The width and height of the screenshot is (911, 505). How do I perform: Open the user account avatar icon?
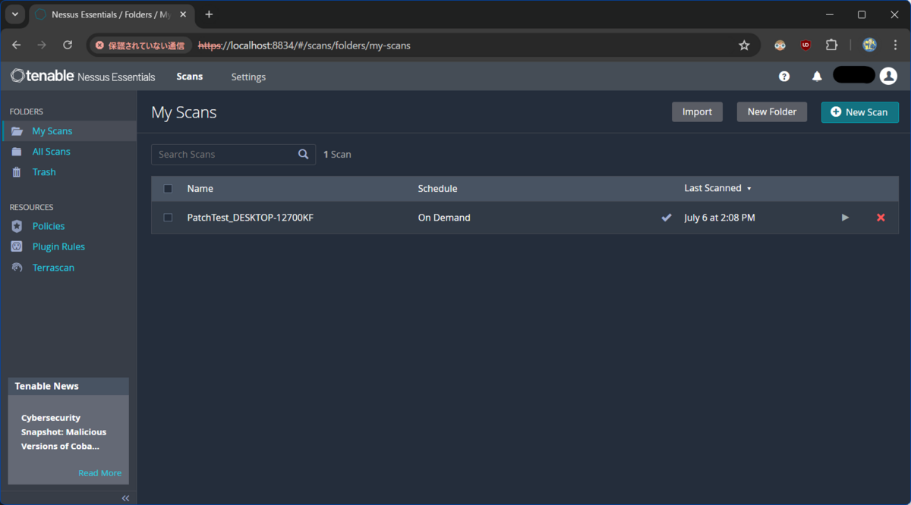point(888,76)
